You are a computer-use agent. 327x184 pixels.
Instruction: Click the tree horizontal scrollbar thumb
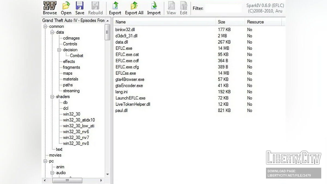pos(67,180)
